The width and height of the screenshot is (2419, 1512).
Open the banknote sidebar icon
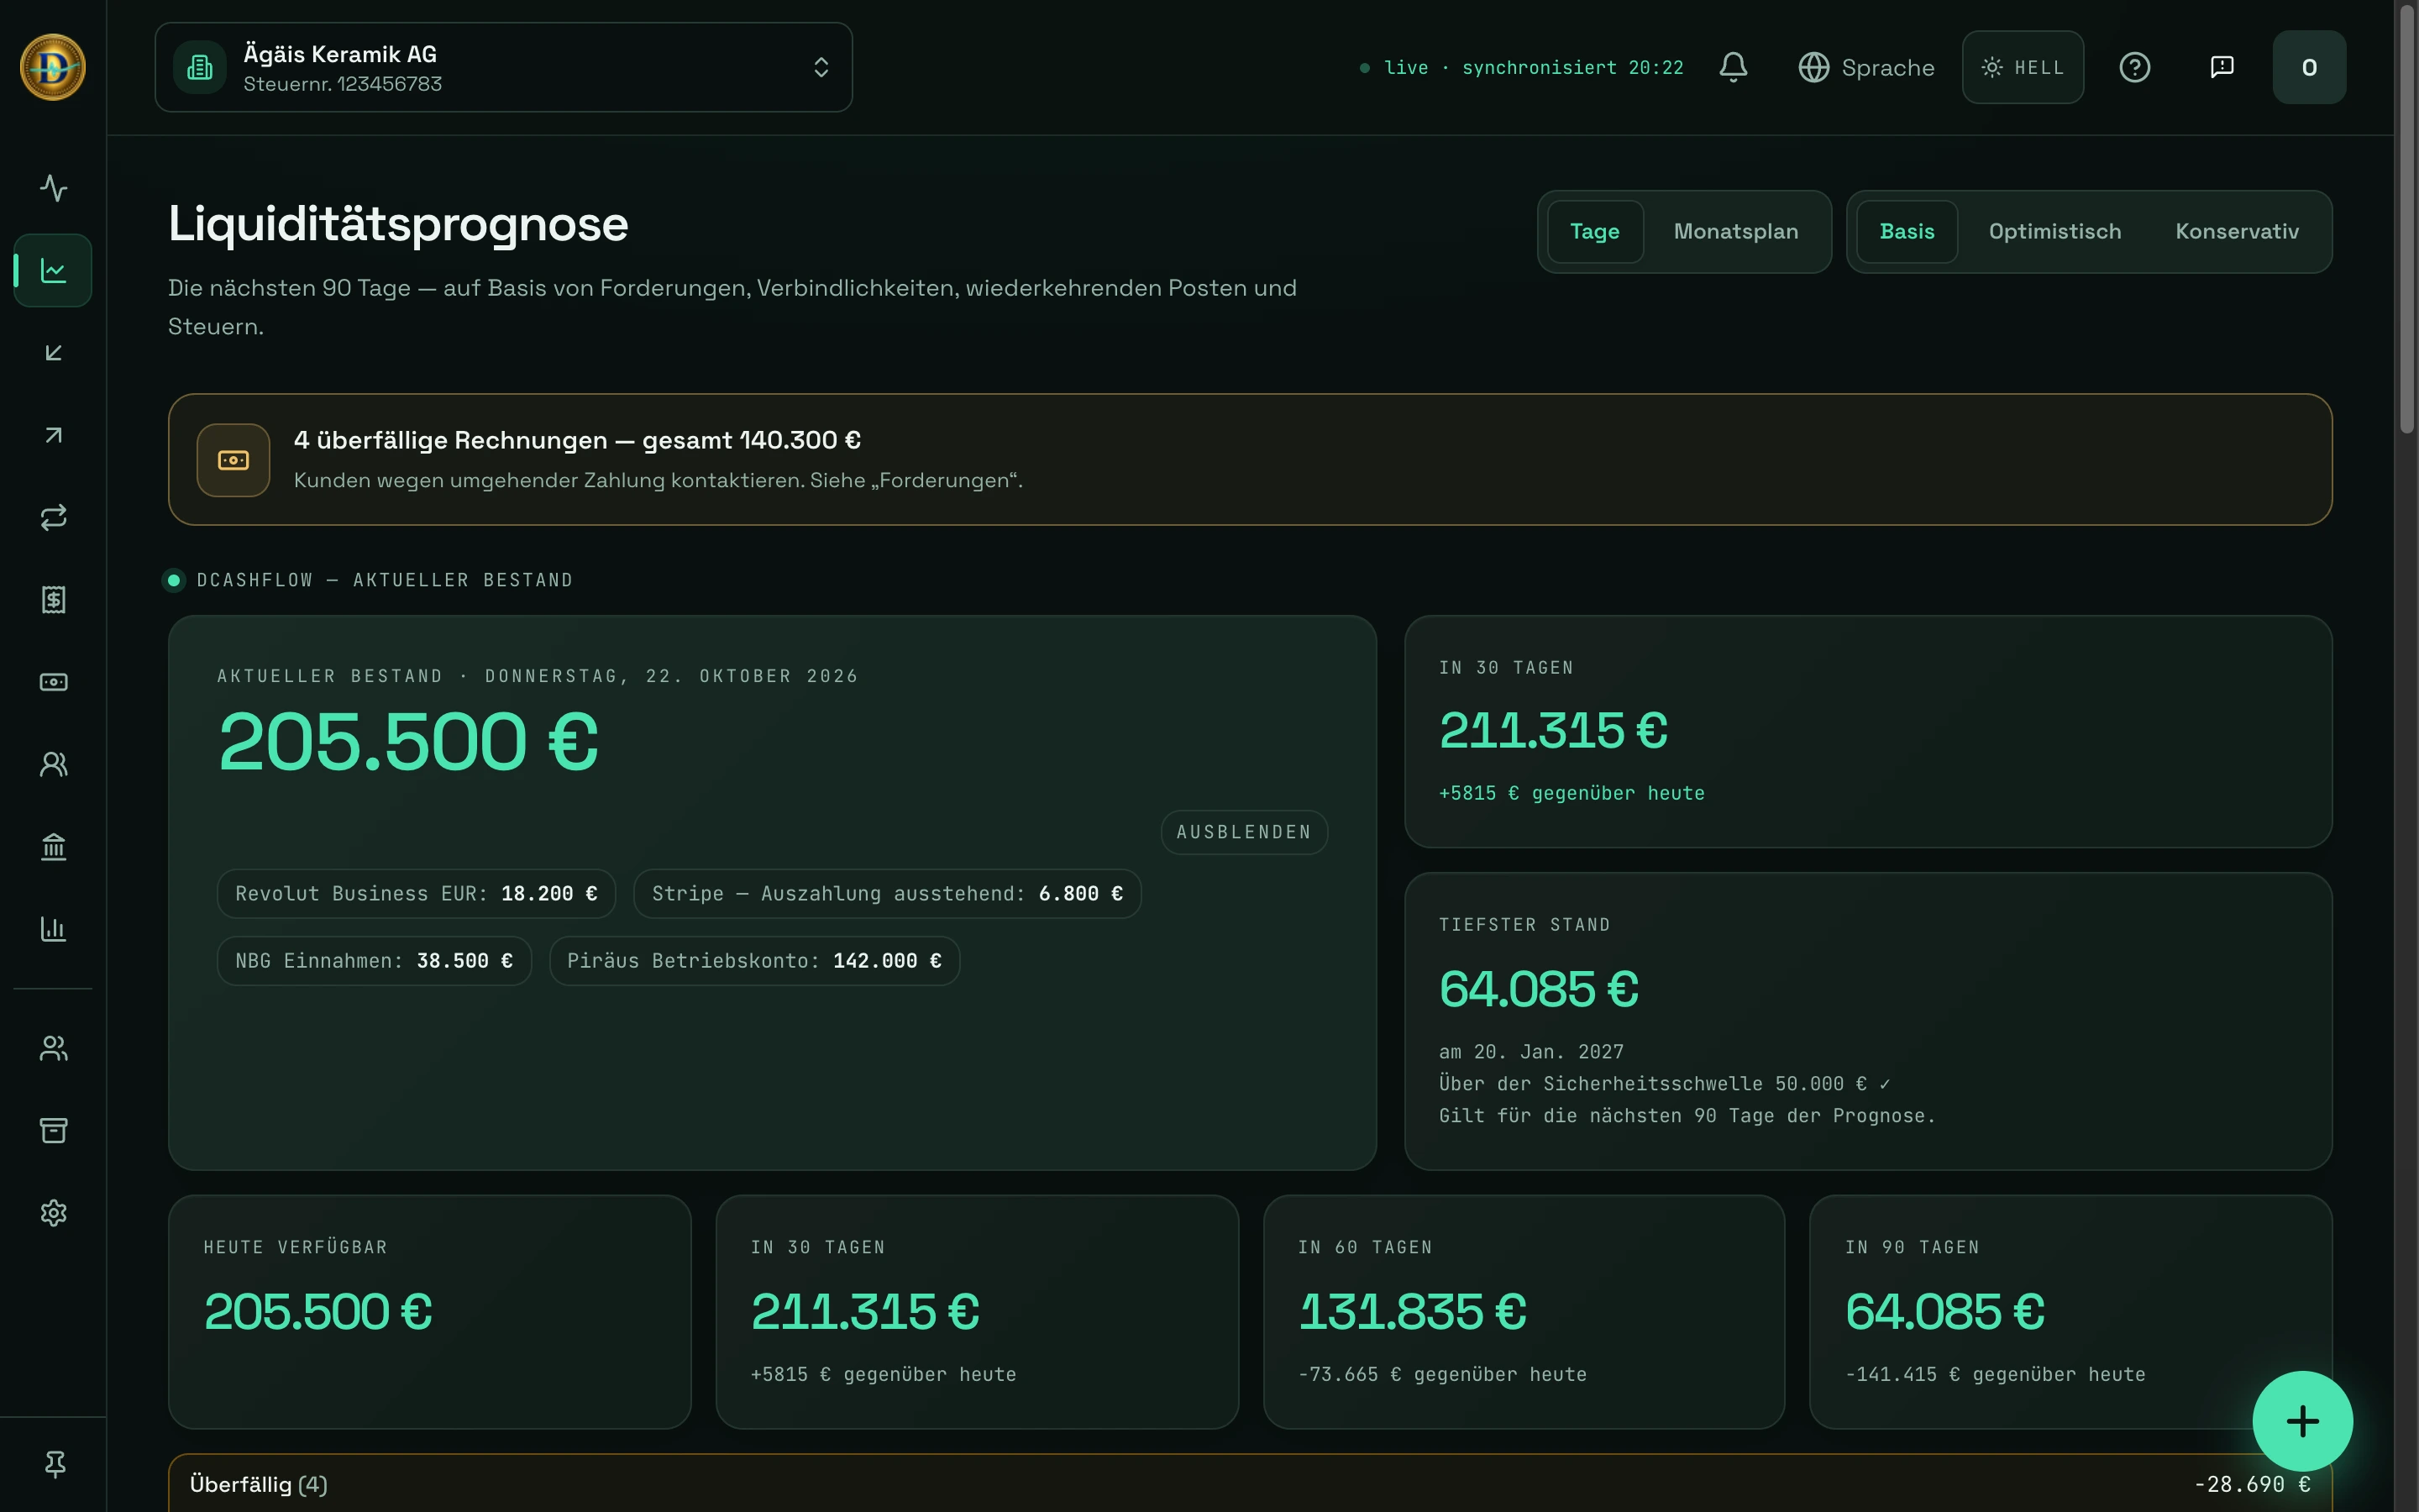point(53,682)
